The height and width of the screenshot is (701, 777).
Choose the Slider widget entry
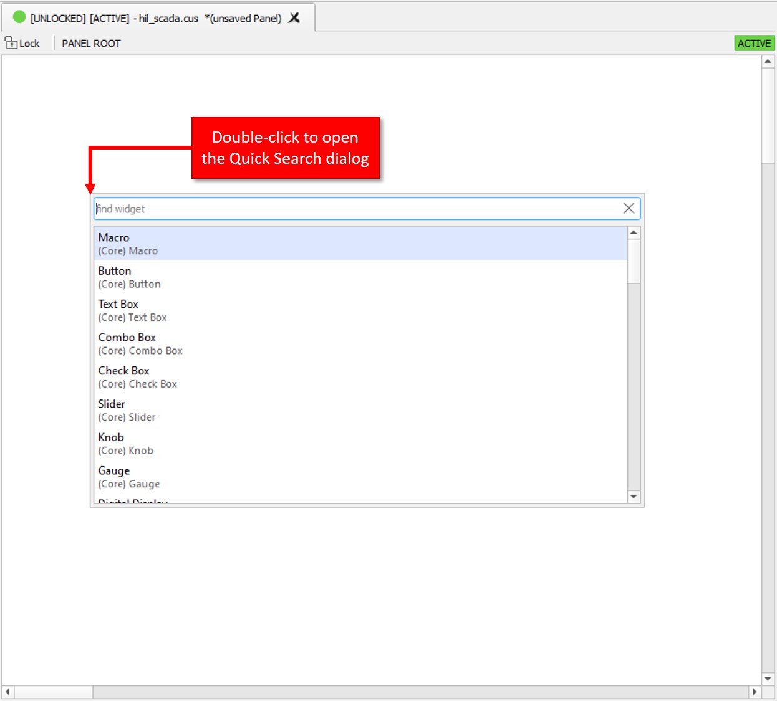point(360,411)
